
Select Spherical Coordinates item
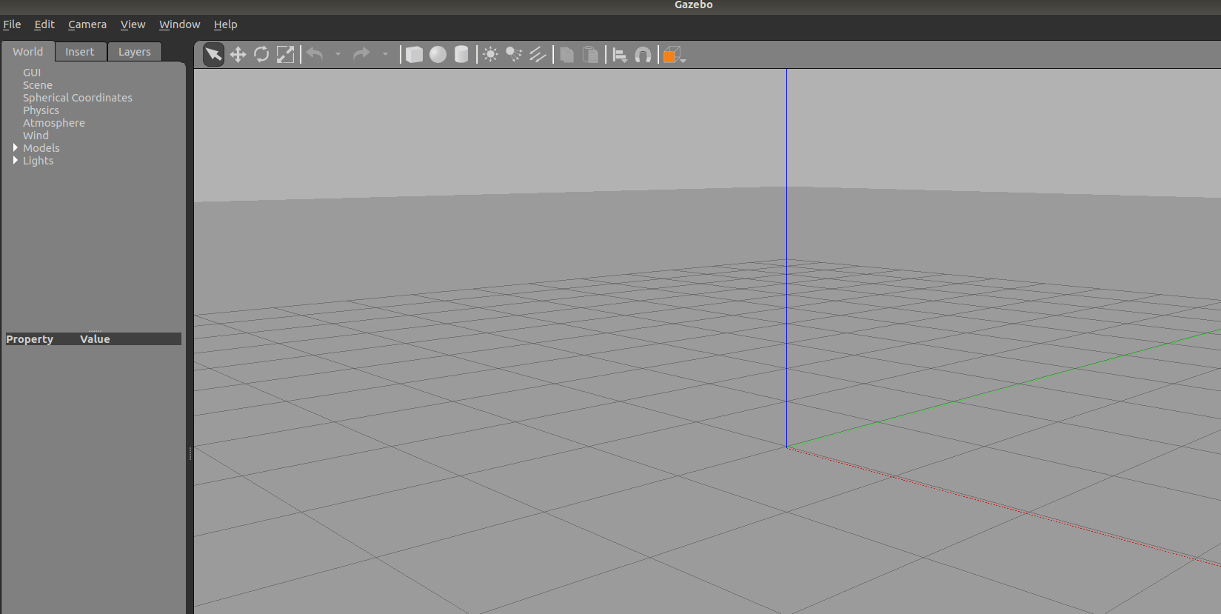click(x=78, y=98)
